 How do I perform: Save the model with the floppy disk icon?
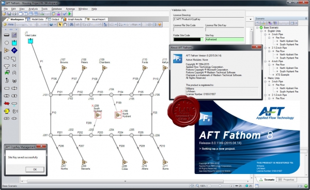[x=9, y=14]
